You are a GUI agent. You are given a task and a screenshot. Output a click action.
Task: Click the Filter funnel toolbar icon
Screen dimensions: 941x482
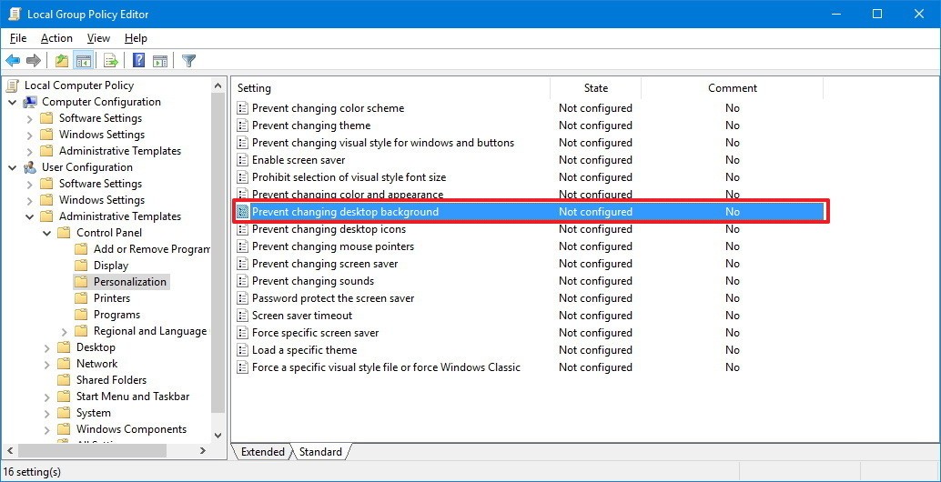pyautogui.click(x=189, y=61)
